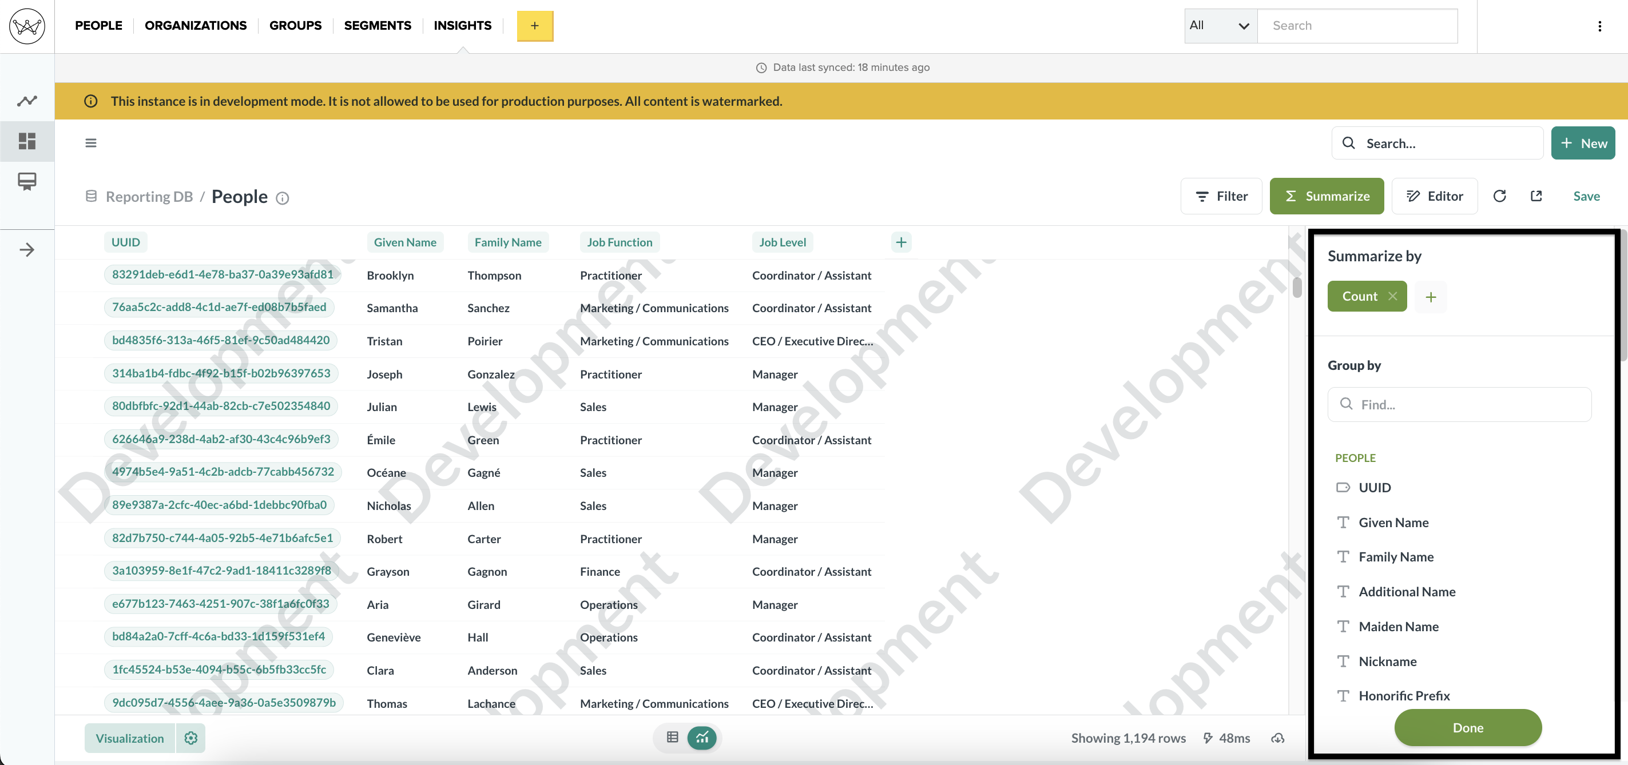Focus the top global Search field
The width and height of the screenshot is (1628, 765).
1357,26
